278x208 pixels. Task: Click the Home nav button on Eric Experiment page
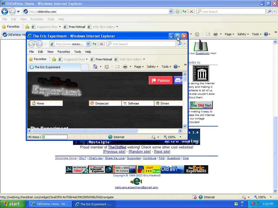[x=46, y=103]
